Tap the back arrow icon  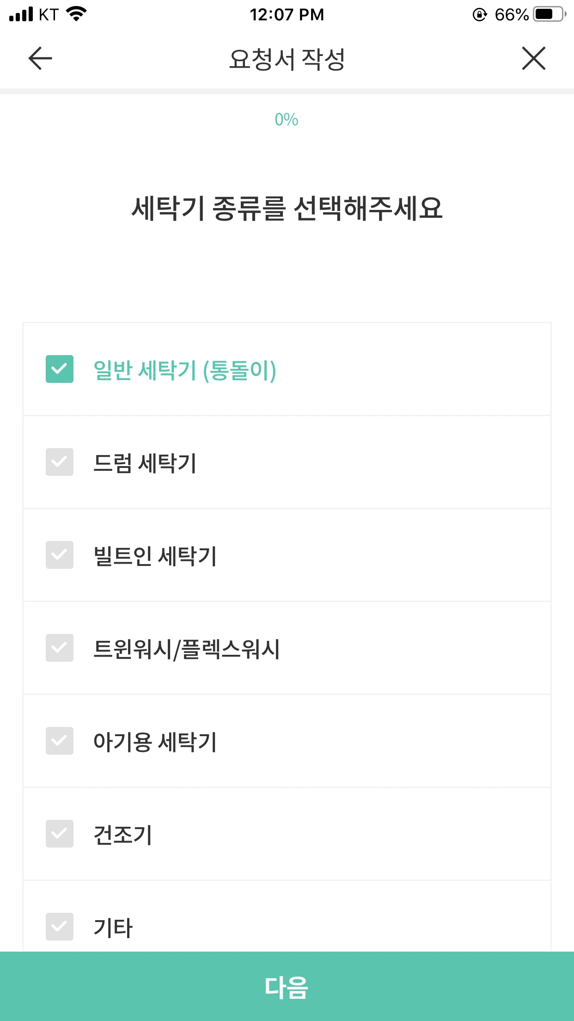click(x=40, y=58)
